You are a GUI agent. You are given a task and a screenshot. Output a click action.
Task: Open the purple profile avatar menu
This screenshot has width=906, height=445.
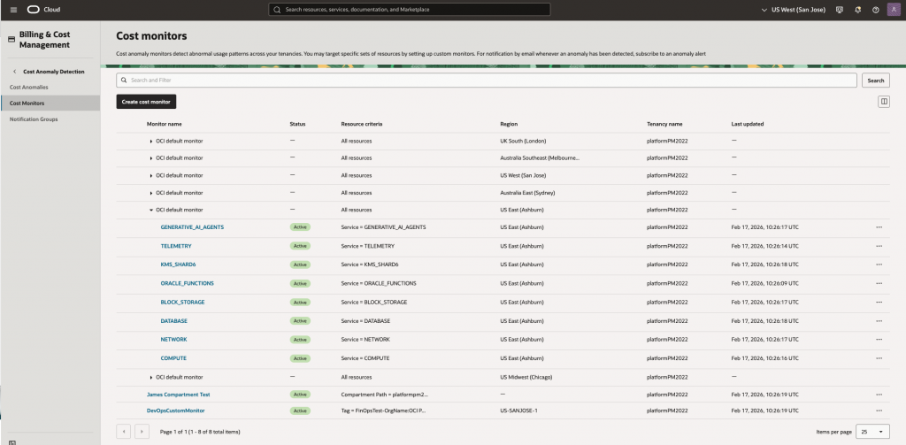[894, 10]
